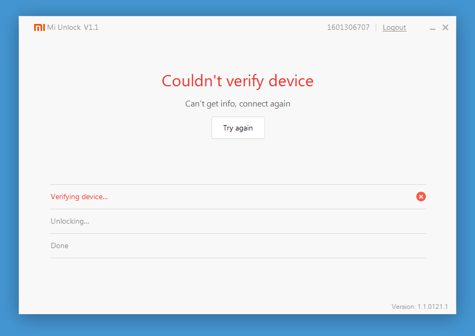Image resolution: width=475 pixels, height=336 pixels.
Task: Close the Mi Unlock window
Action: pos(445,28)
